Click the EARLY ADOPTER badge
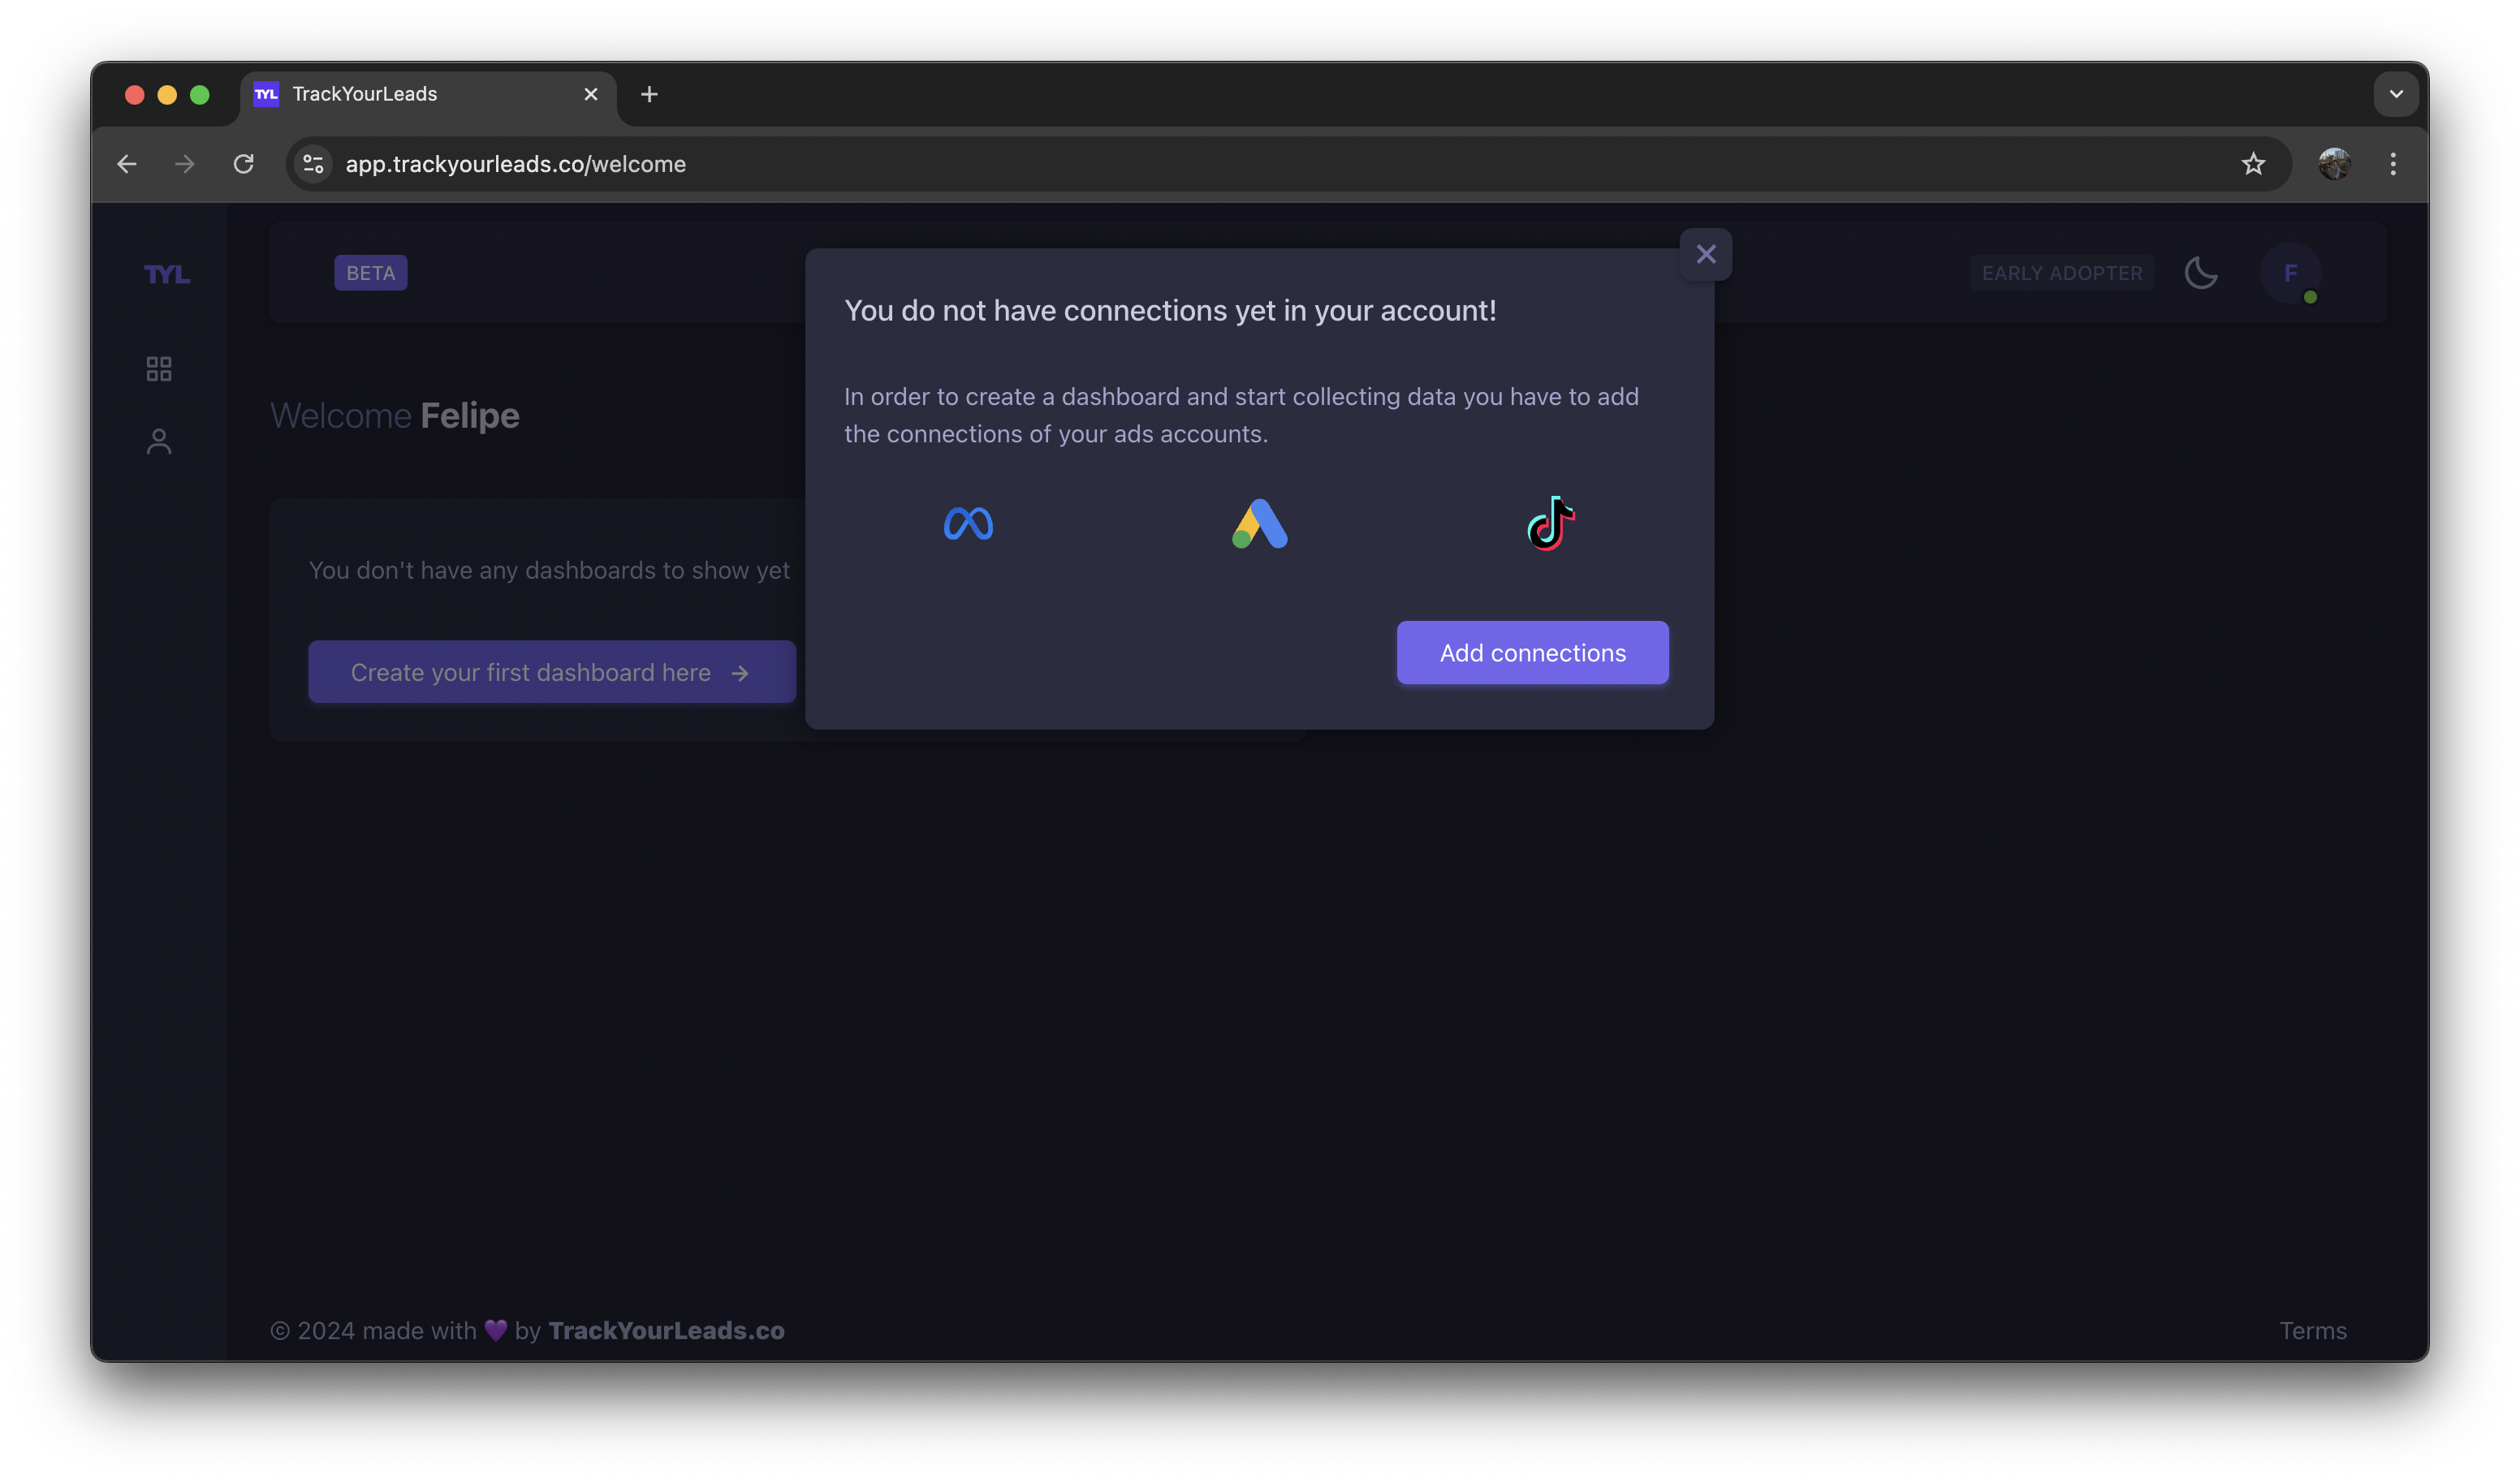Image resolution: width=2520 pixels, height=1482 pixels. 2062,273
